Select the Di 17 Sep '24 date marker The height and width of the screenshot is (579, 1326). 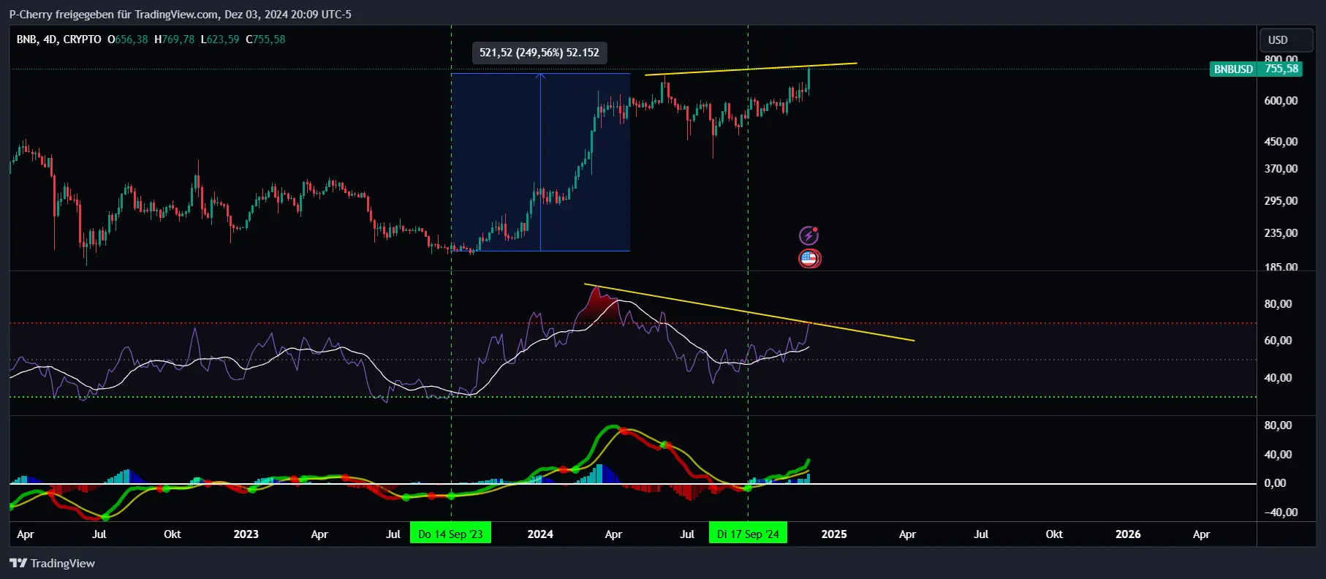point(748,534)
